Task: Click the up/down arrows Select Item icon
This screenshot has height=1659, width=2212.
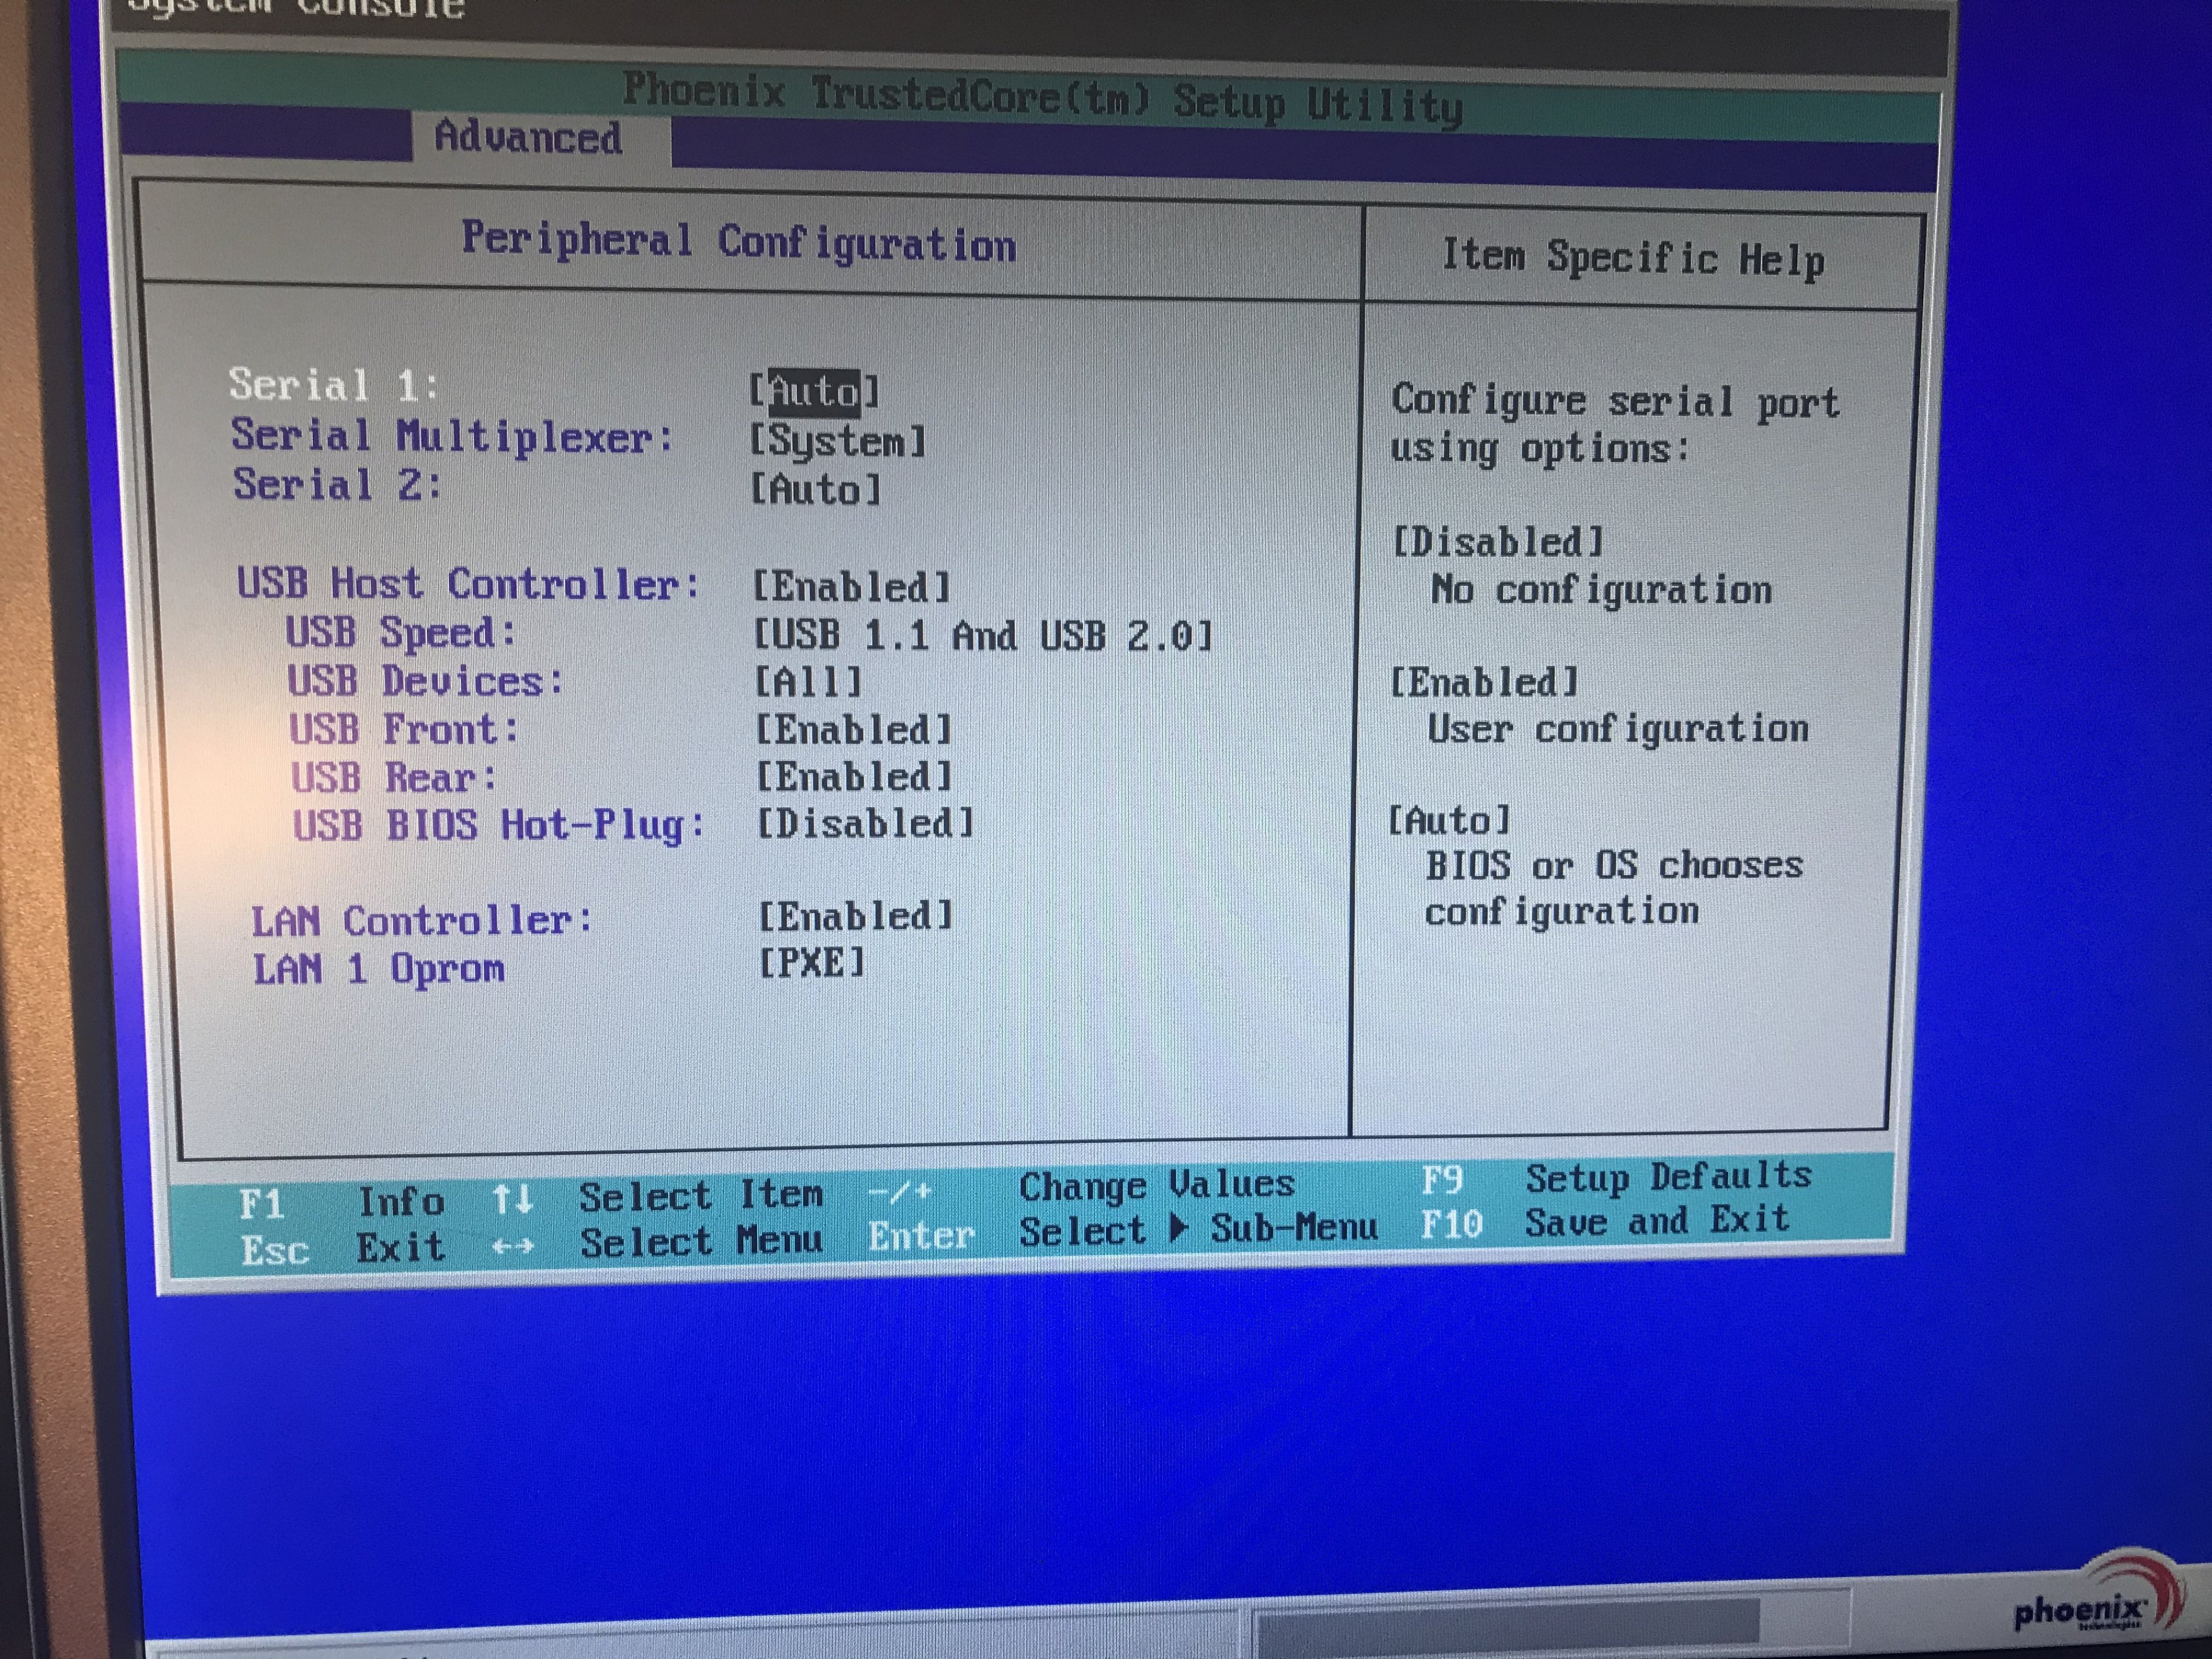Action: click(512, 1198)
